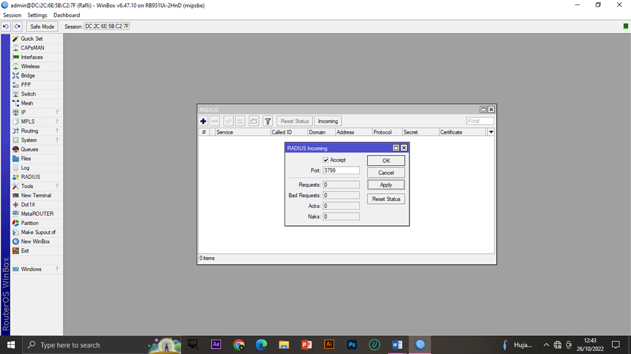The height and width of the screenshot is (354, 631).
Task: Expand the IP submenu
Action: [x=36, y=112]
